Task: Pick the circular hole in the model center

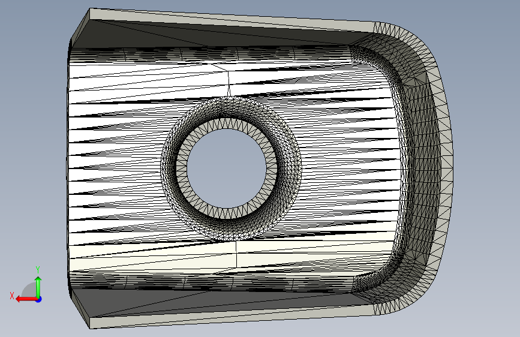Action: pyautogui.click(x=227, y=168)
